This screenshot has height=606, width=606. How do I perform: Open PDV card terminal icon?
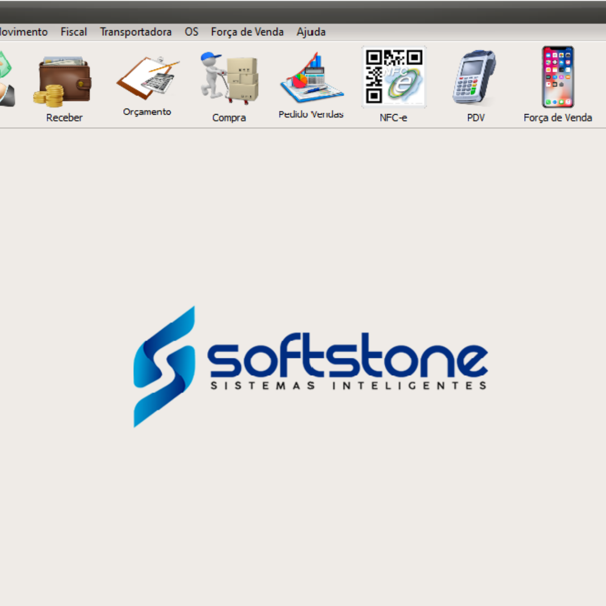pyautogui.click(x=475, y=77)
